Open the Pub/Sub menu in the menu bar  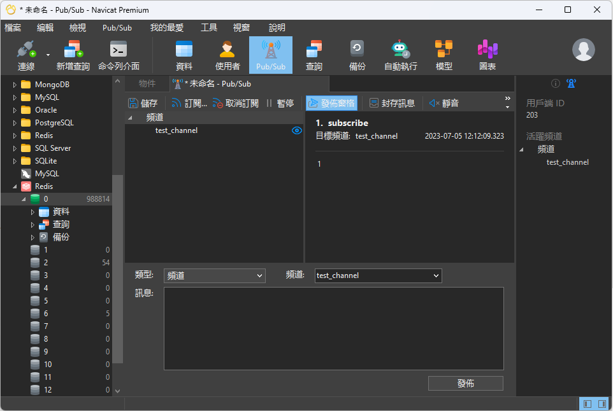pos(117,27)
